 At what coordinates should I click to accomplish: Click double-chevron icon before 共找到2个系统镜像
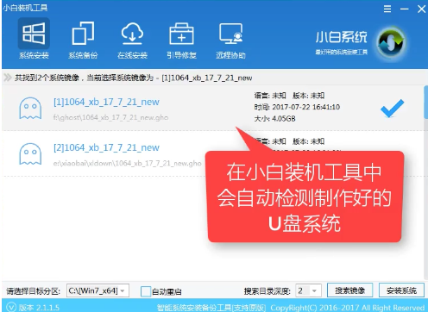8,78
